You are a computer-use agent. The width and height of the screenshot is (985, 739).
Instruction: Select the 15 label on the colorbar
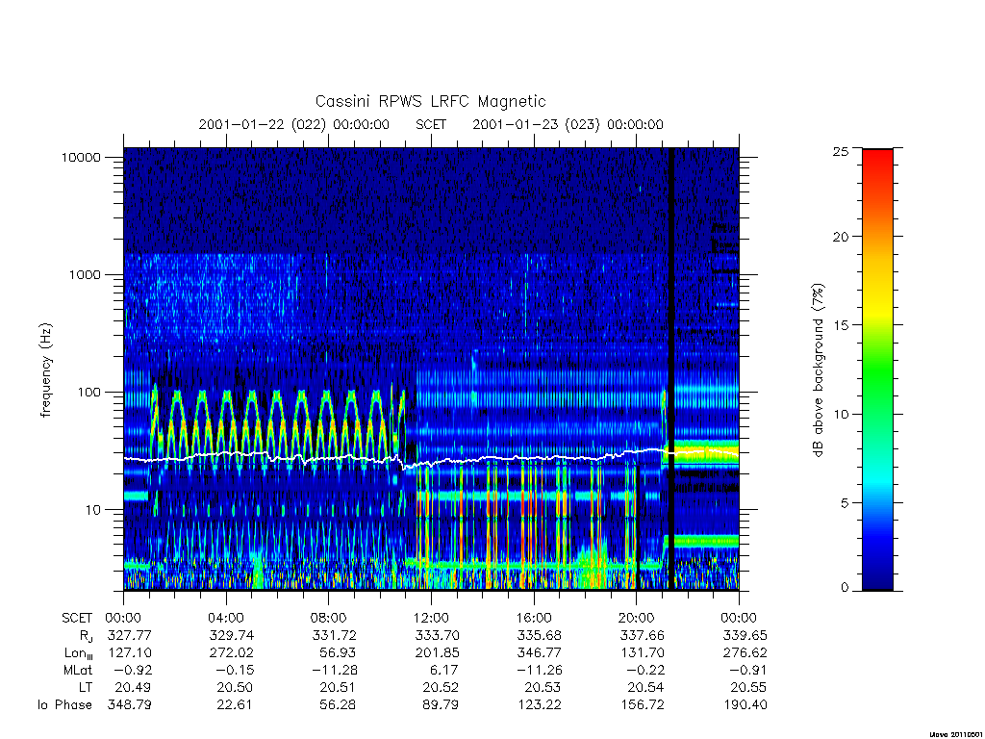tap(840, 325)
